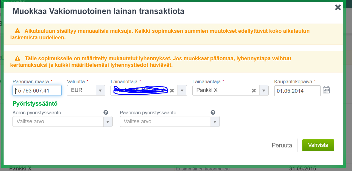Clear the Lainanottaja selection
The height and width of the screenshot is (171, 352).
tap(172, 90)
